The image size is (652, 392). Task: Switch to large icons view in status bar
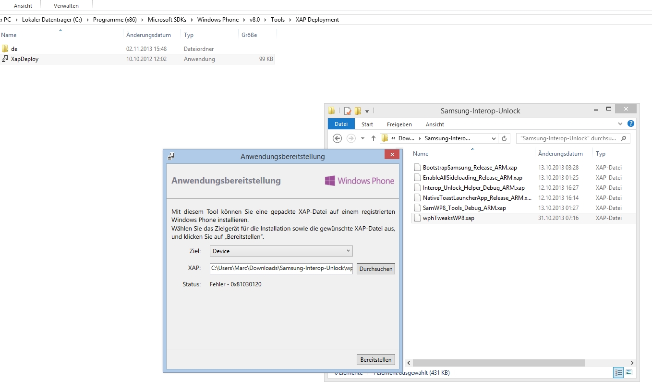tap(629, 372)
